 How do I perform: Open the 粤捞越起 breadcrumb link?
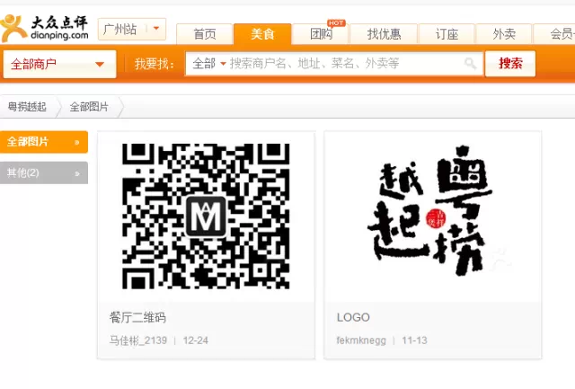click(x=27, y=107)
